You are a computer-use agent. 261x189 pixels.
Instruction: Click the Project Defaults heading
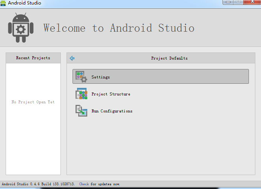(x=169, y=58)
